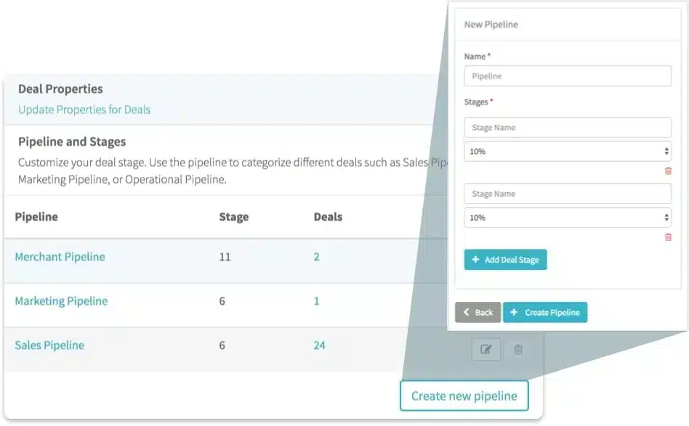View the 2 deals in Merchant Pipeline
Image resolution: width=689 pixels, height=426 pixels.
316,257
